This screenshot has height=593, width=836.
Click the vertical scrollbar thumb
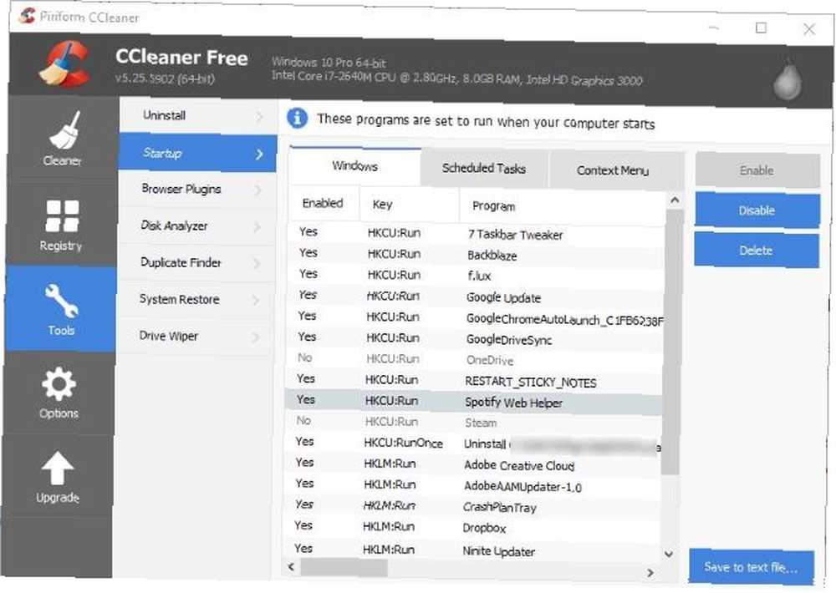(x=672, y=341)
